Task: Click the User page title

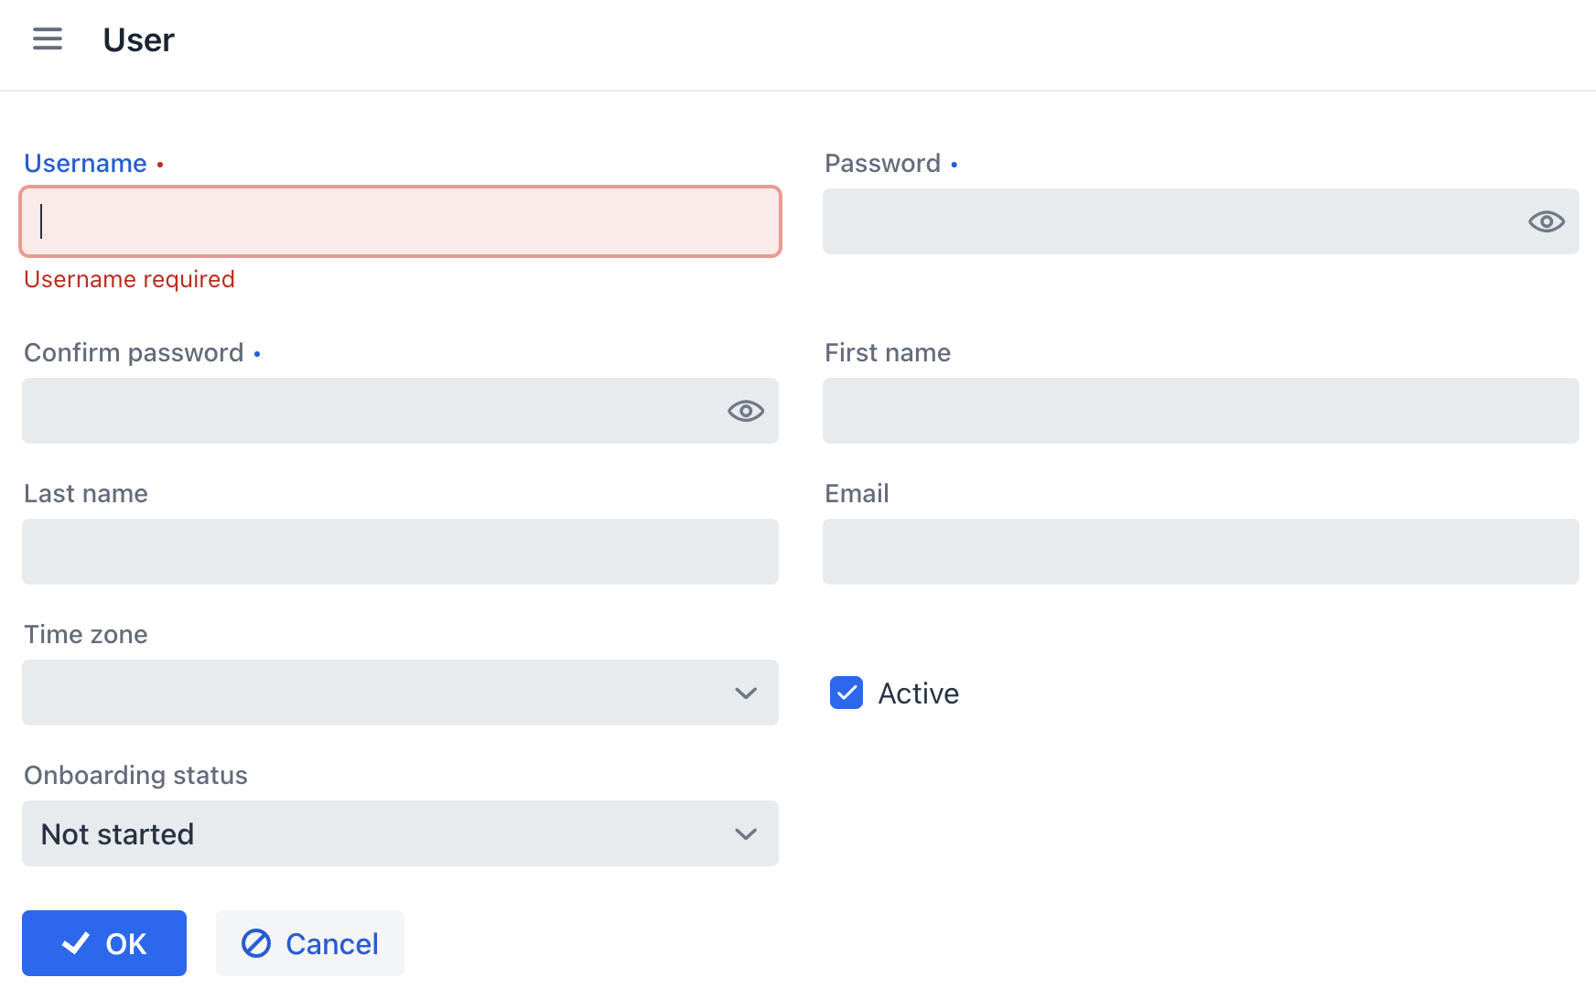Action: tap(138, 40)
